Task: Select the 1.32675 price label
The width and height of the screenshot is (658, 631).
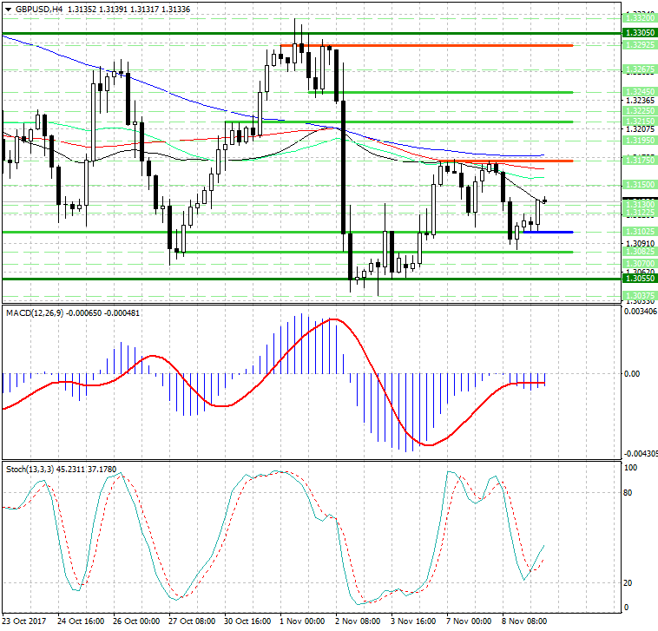Action: (640, 69)
